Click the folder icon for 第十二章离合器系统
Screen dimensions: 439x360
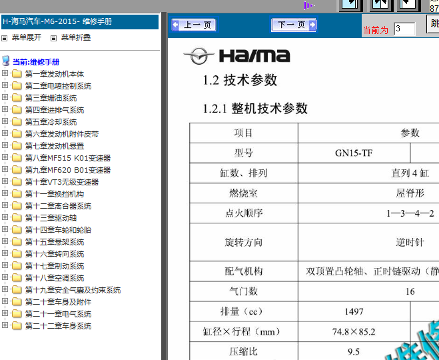point(17,205)
